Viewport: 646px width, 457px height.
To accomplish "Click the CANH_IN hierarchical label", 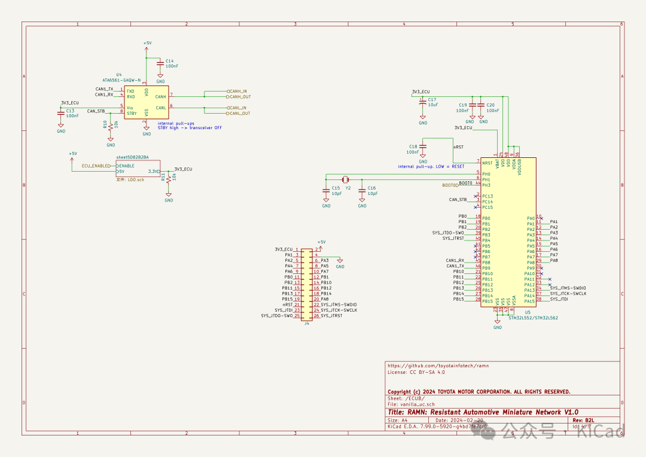I will [x=237, y=91].
